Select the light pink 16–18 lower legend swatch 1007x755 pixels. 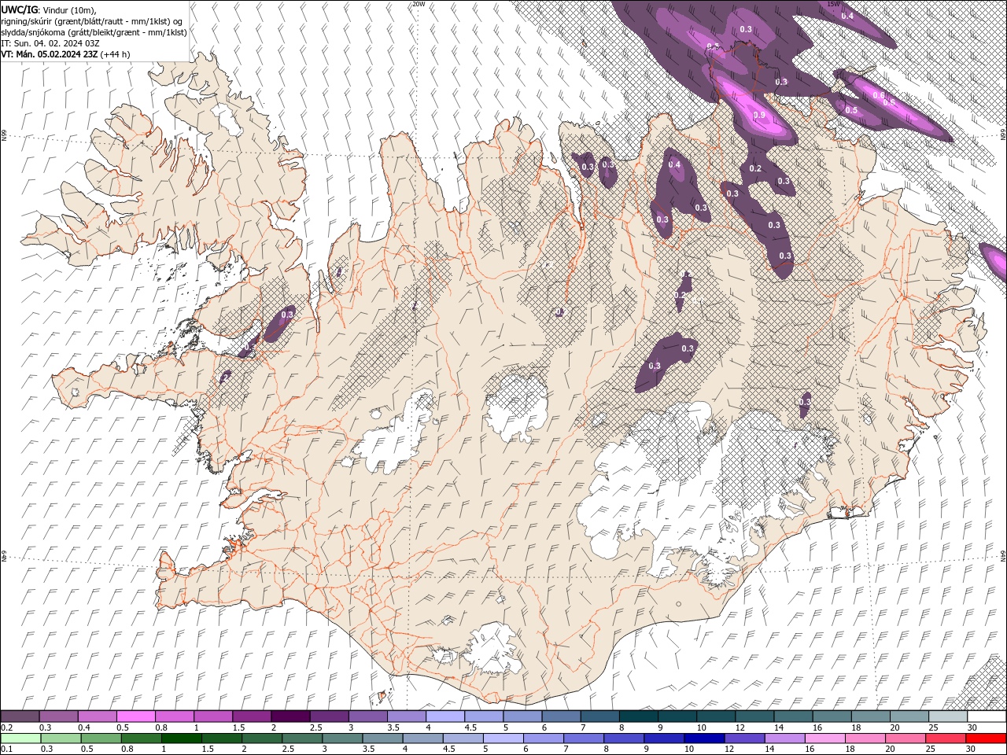[826, 738]
